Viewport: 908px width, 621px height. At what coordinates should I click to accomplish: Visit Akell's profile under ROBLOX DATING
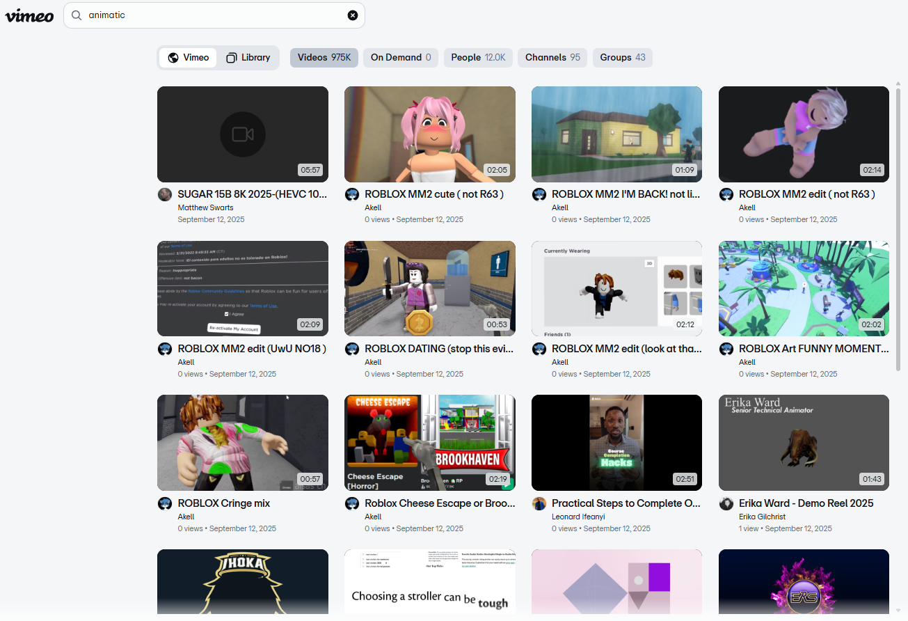(373, 362)
